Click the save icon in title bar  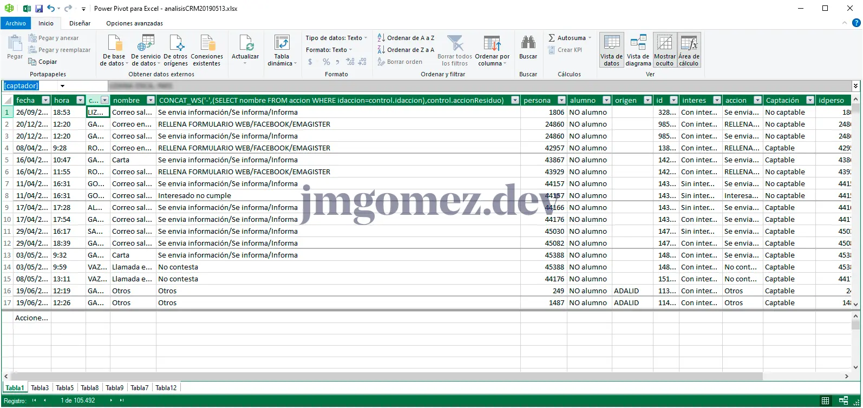pyautogui.click(x=38, y=9)
